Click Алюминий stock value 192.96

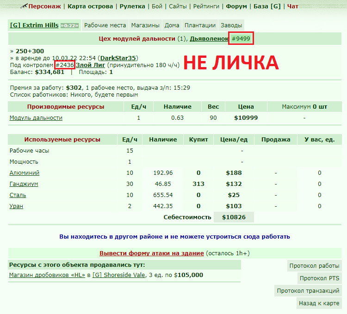163,173
